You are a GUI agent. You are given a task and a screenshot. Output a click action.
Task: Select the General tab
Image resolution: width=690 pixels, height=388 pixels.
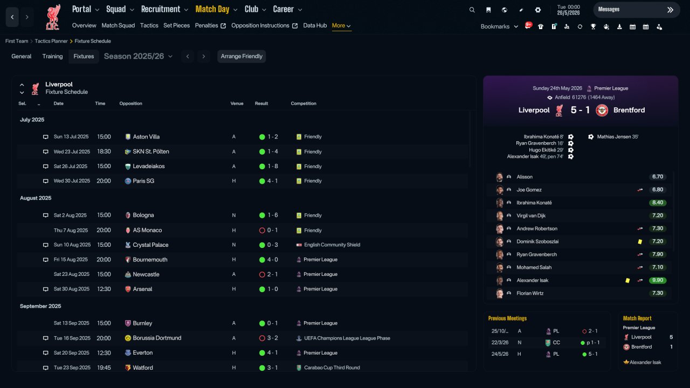(x=22, y=56)
